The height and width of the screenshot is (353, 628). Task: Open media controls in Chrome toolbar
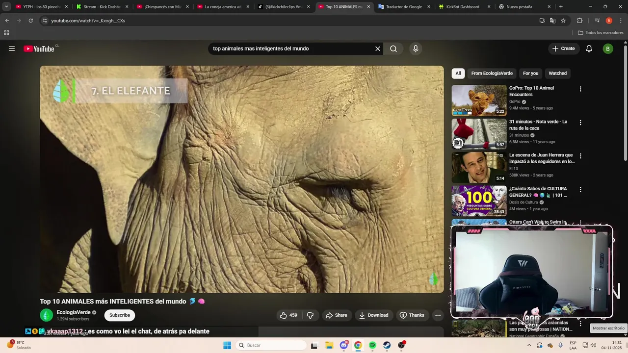(597, 21)
